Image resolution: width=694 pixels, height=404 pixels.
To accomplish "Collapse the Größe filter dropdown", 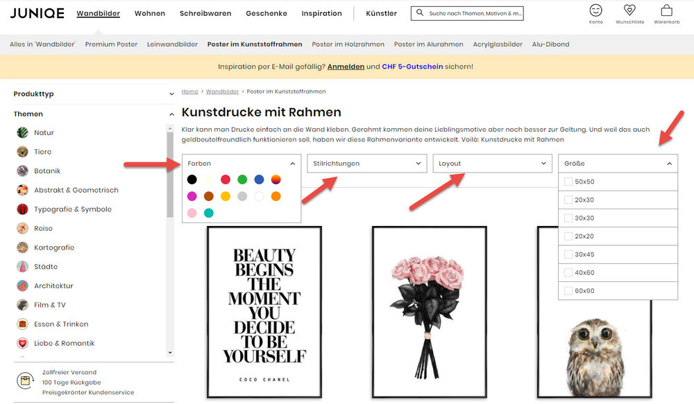I will 618,164.
